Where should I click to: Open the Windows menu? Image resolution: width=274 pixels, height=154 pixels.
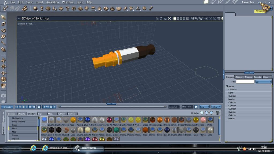68,2
